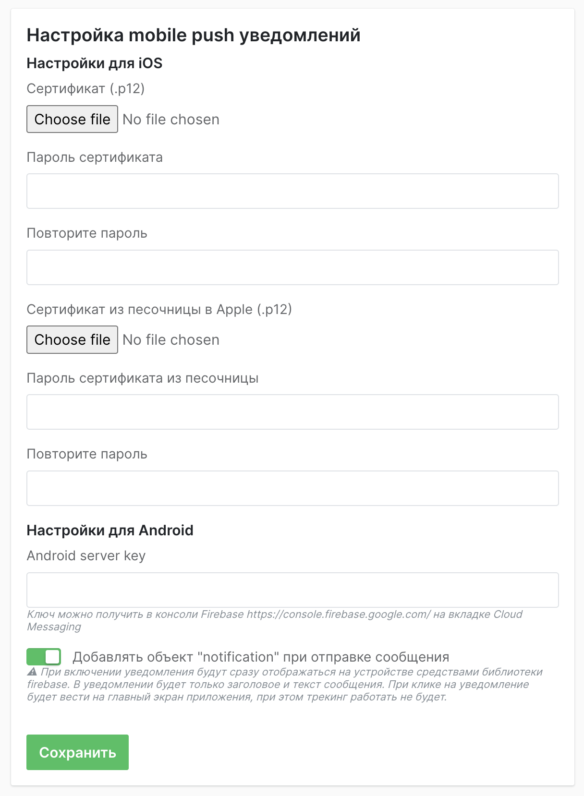Click the 'Настройки для iOS' heading
Viewport: 584px width, 796px height.
(x=95, y=63)
